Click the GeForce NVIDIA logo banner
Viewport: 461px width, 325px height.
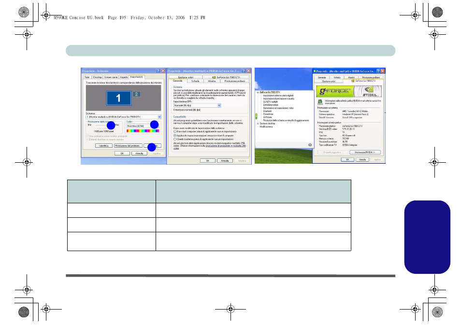[348, 92]
